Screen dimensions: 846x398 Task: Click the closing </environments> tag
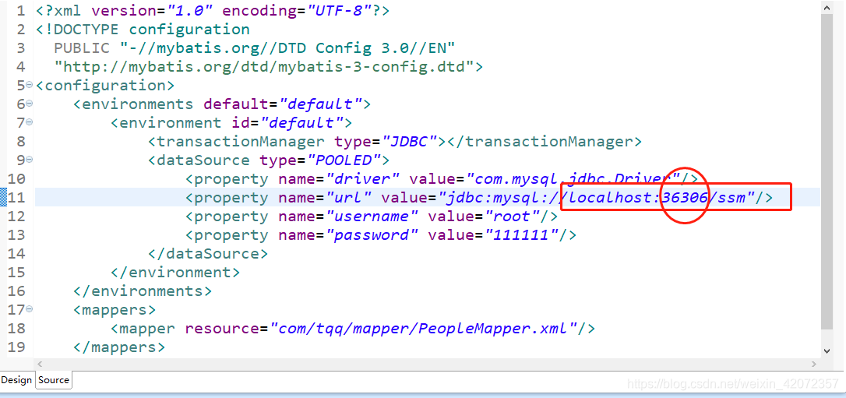coord(143,291)
